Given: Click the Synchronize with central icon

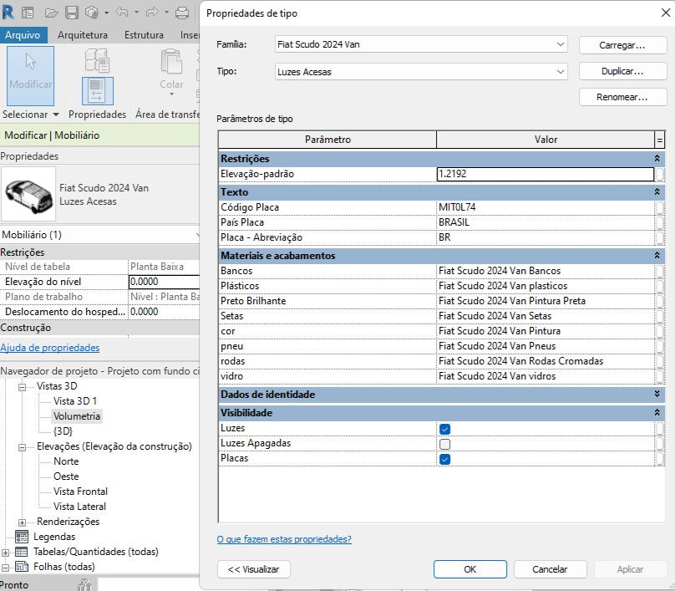Looking at the screenshot, I should pos(92,13).
